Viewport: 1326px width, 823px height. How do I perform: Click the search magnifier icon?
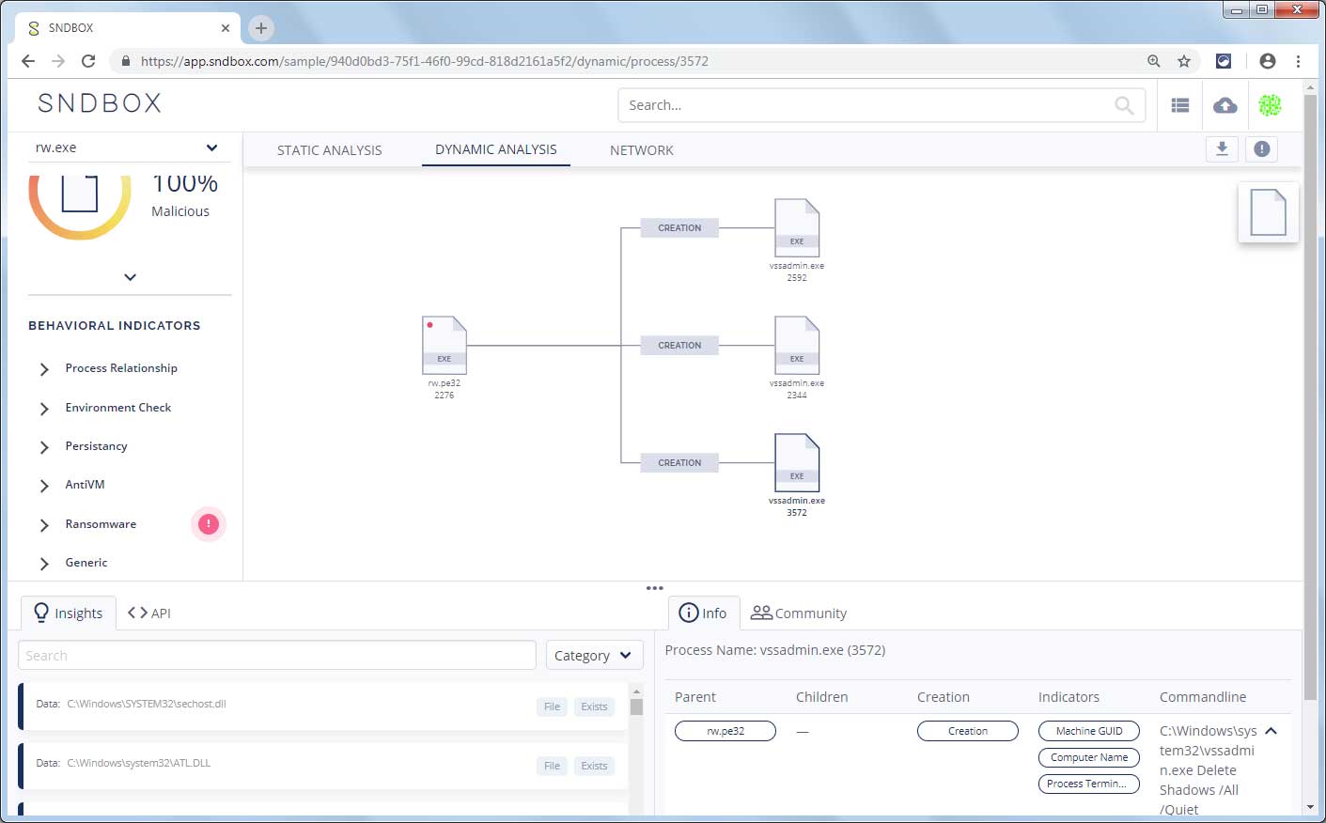[x=1124, y=105]
